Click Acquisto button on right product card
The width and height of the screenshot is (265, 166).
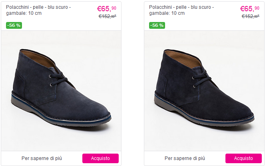(x=243, y=158)
